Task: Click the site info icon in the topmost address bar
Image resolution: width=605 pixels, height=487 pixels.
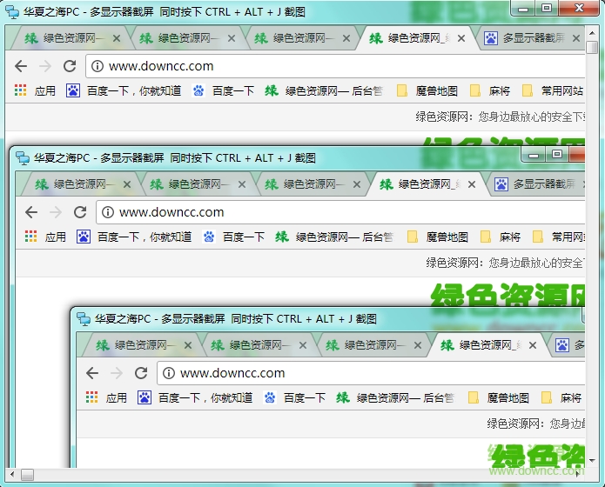Action: click(97, 66)
